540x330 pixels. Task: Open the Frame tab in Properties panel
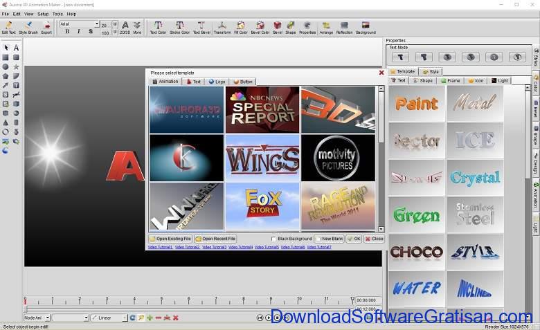(451, 80)
